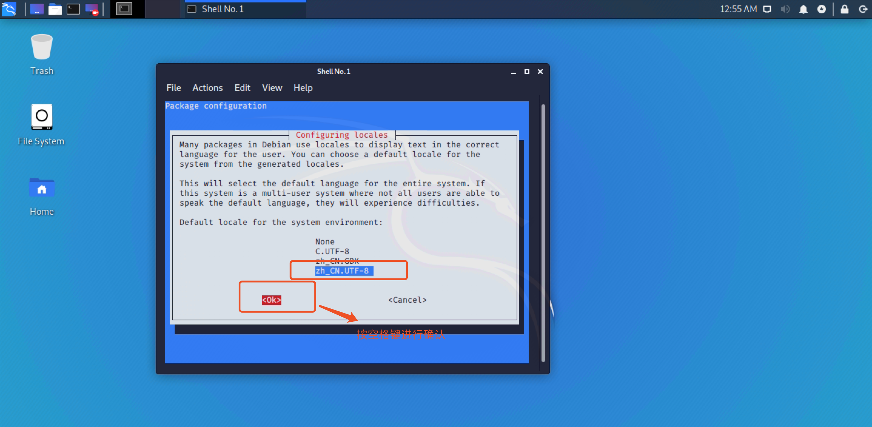Click the lock screen padlock icon
This screenshot has height=427, width=872.
(x=845, y=9)
